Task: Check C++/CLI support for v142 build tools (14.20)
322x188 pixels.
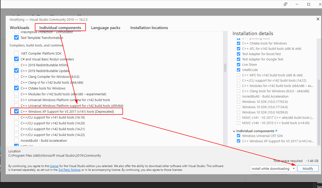Action: point(16,123)
